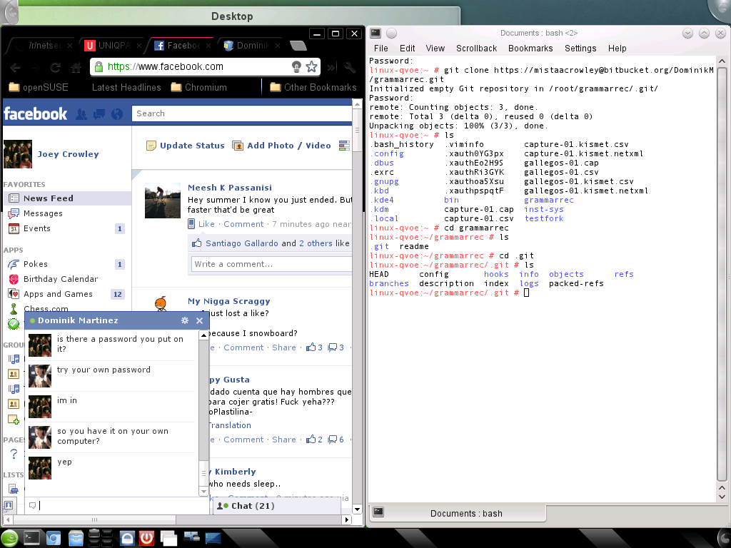Open the Other Bookmarks folder
The height and width of the screenshot is (548, 731).
coord(313,88)
